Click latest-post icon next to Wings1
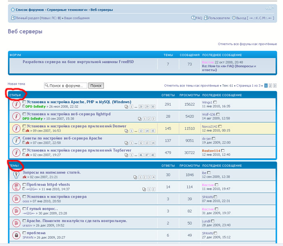Screen dimensions: 283x246 pos(215,102)
